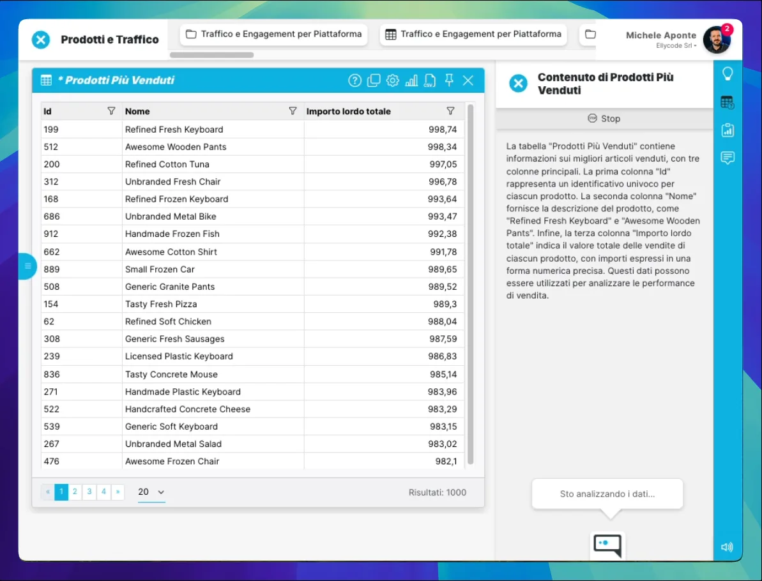Select the Refined Fresh Keyboard row
This screenshot has height=581, width=762.
pyautogui.click(x=253, y=130)
